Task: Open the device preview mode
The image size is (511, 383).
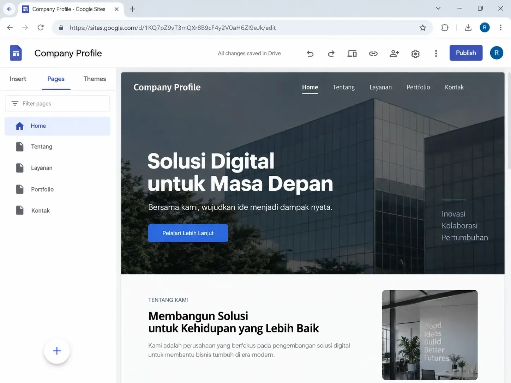Action: (x=352, y=54)
